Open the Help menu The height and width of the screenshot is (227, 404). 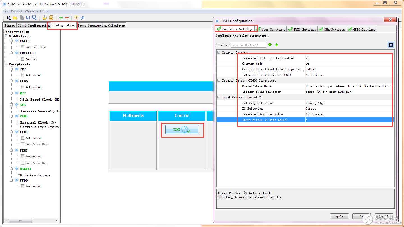(44, 11)
